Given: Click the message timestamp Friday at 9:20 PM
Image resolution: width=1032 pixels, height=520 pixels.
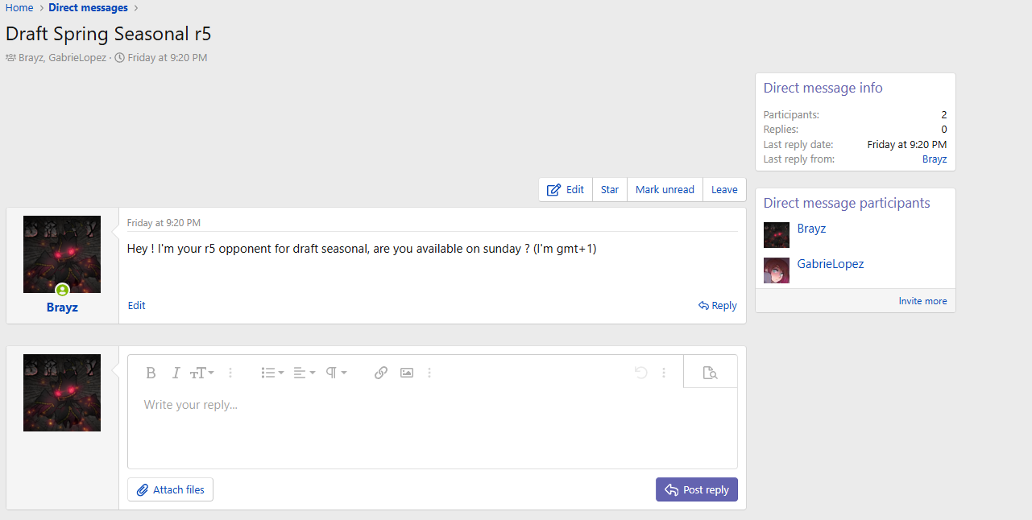Looking at the screenshot, I should (x=164, y=223).
